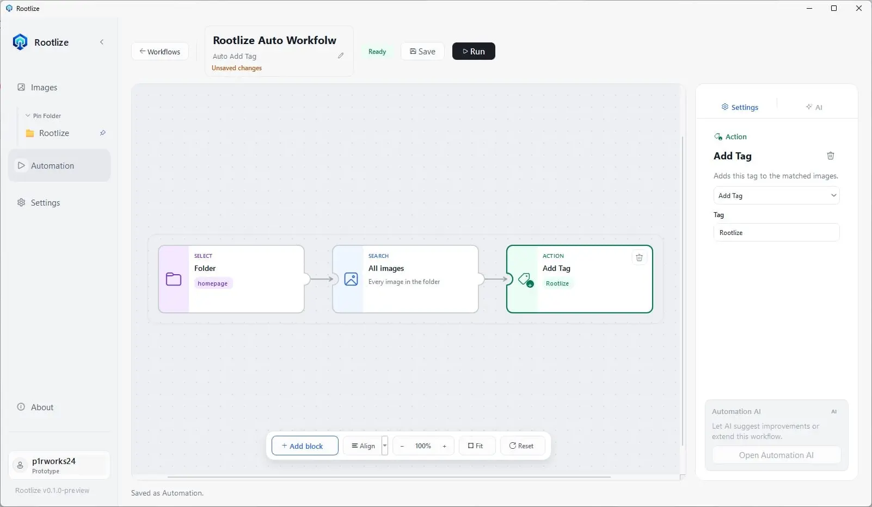
Task: Select the All images search block
Action: click(x=406, y=279)
